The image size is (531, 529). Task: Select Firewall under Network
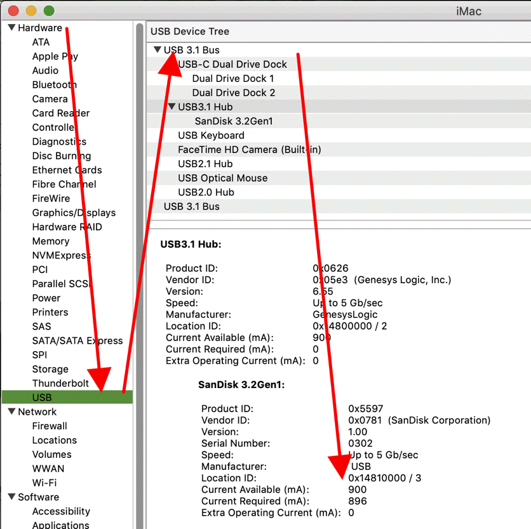tap(50, 426)
